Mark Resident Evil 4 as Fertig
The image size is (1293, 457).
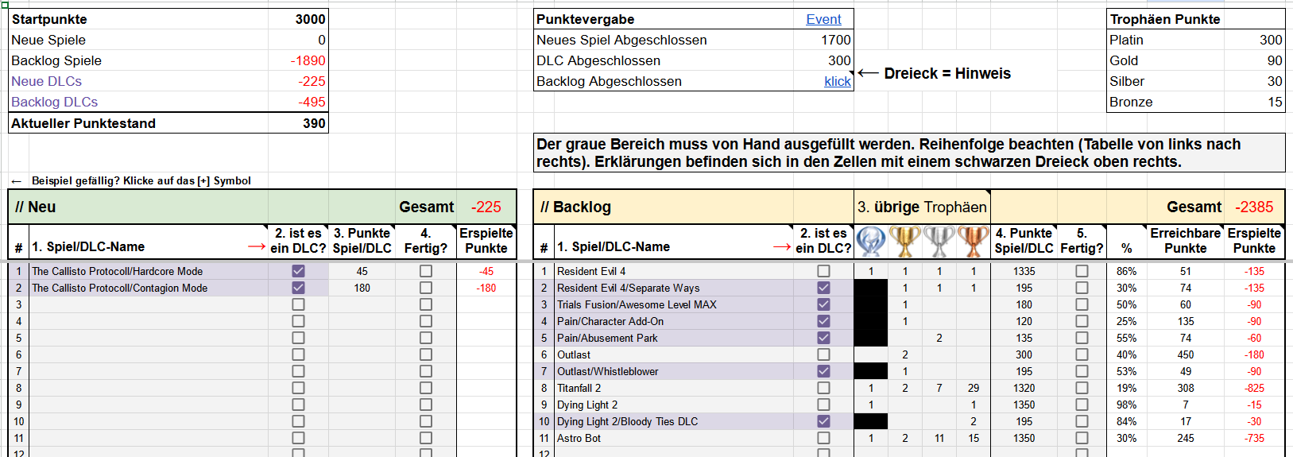1082,271
